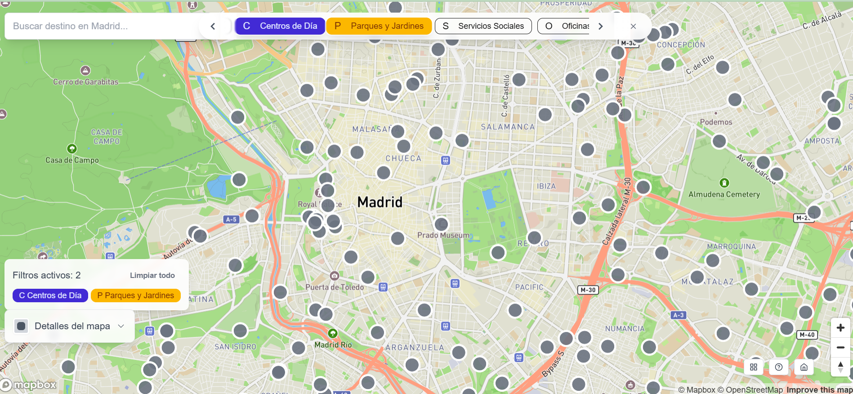
Task: Open help via question mark icon
Action: pos(779,367)
